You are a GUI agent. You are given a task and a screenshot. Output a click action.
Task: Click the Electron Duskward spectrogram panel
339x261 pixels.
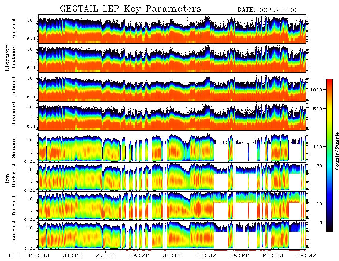click(172, 58)
